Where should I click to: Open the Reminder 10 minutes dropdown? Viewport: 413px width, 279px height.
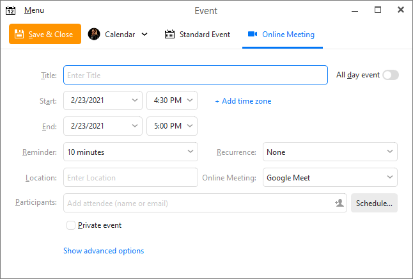click(x=130, y=152)
